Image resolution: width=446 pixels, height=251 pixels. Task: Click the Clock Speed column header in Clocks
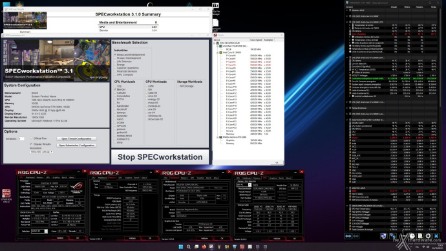(x=256, y=40)
